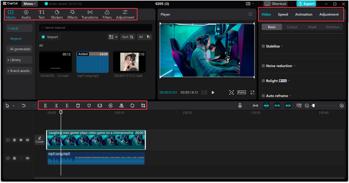
Task: Open the Effects panel
Action: [x=73, y=14]
